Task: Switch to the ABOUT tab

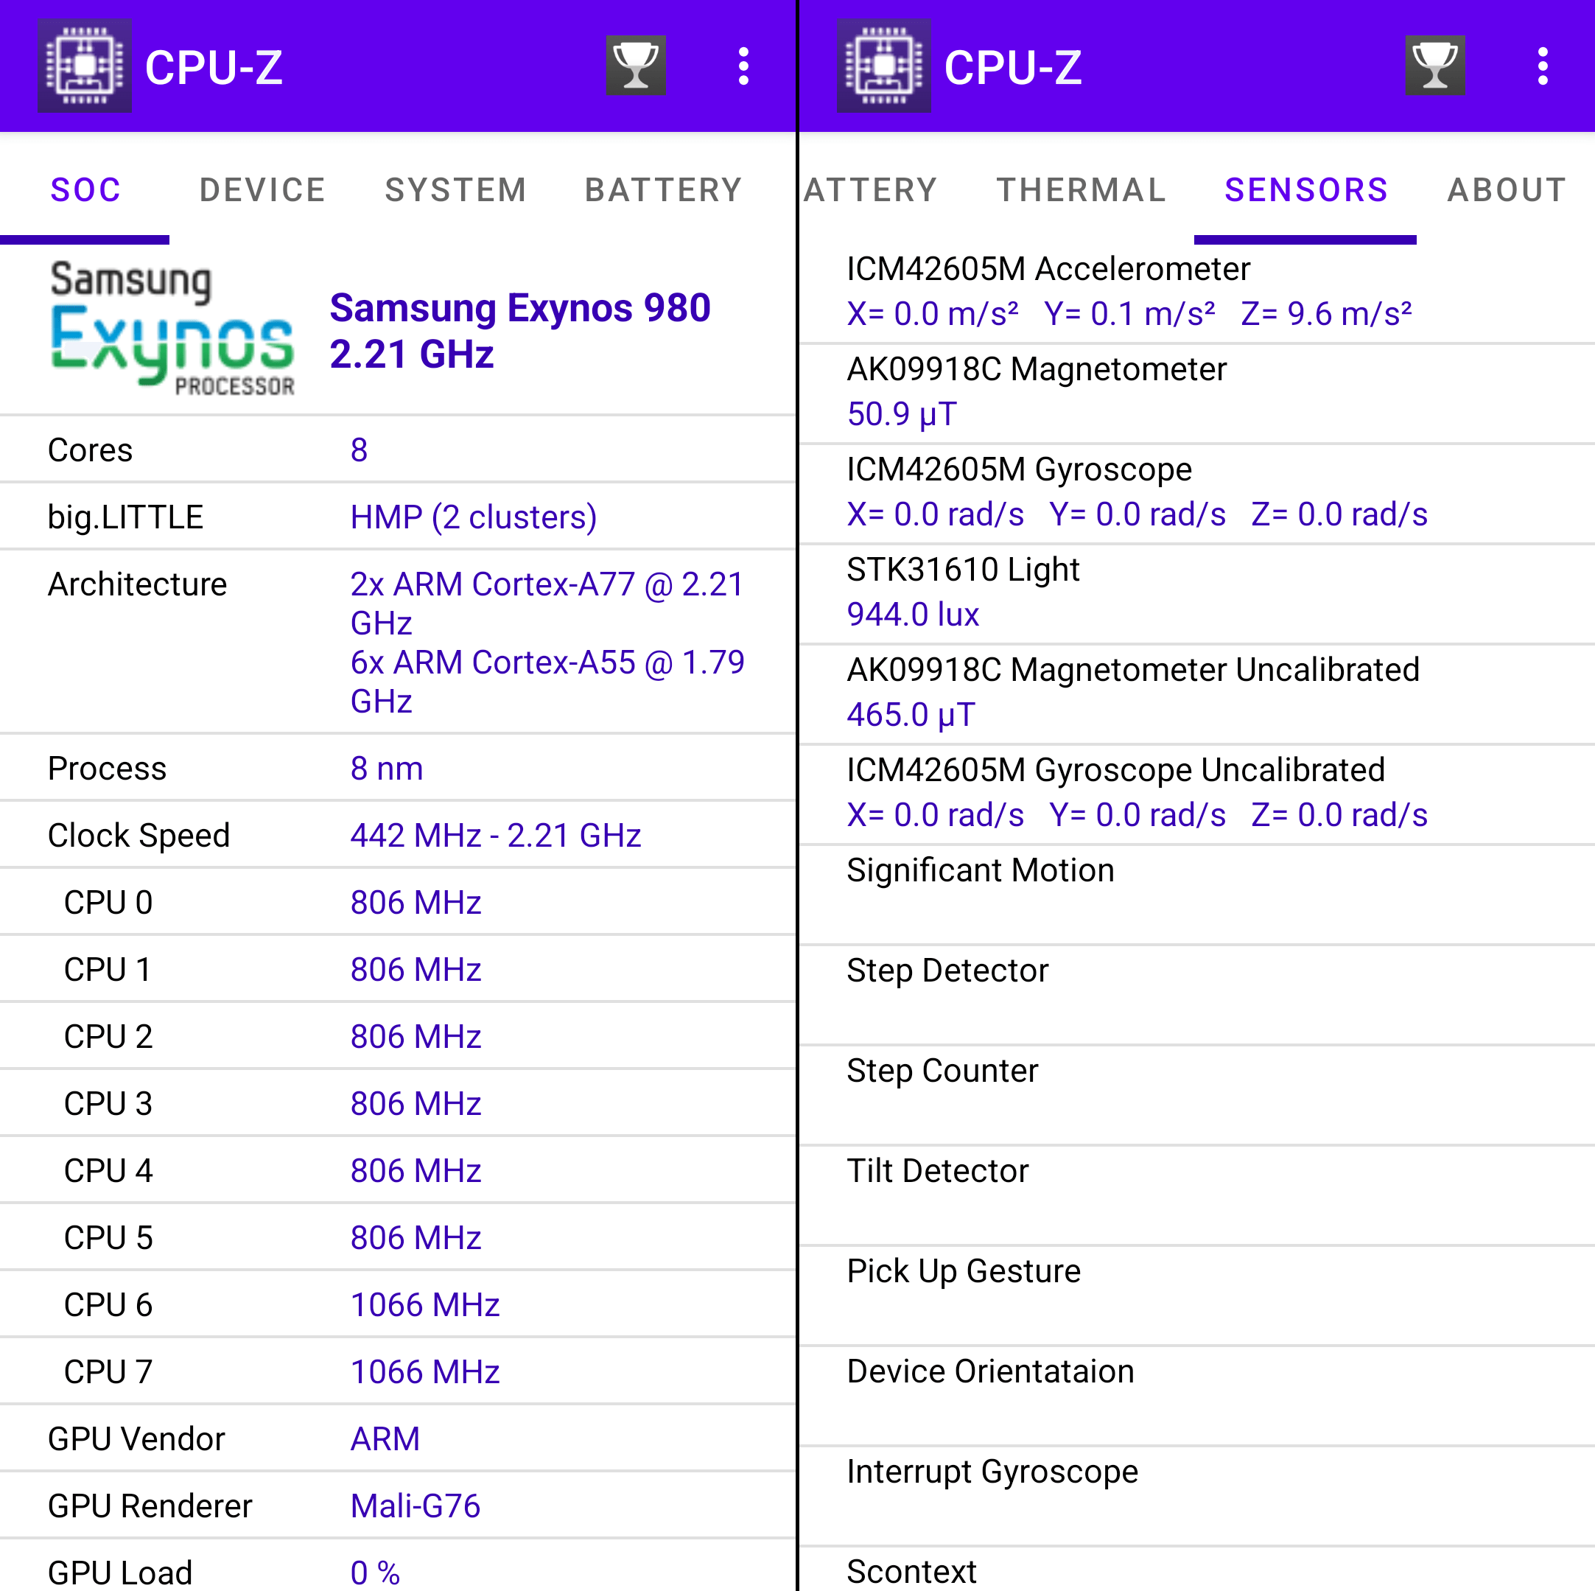Action: 1507,190
